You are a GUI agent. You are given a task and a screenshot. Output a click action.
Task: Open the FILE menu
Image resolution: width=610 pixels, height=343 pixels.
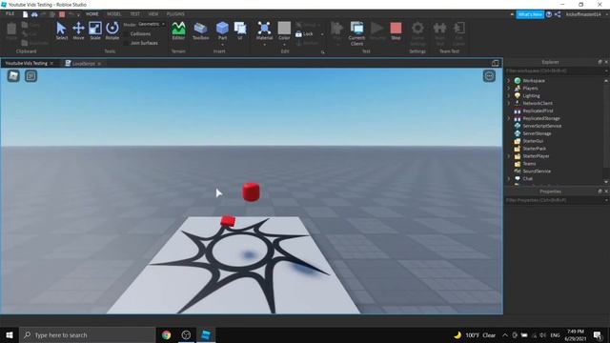[10, 14]
